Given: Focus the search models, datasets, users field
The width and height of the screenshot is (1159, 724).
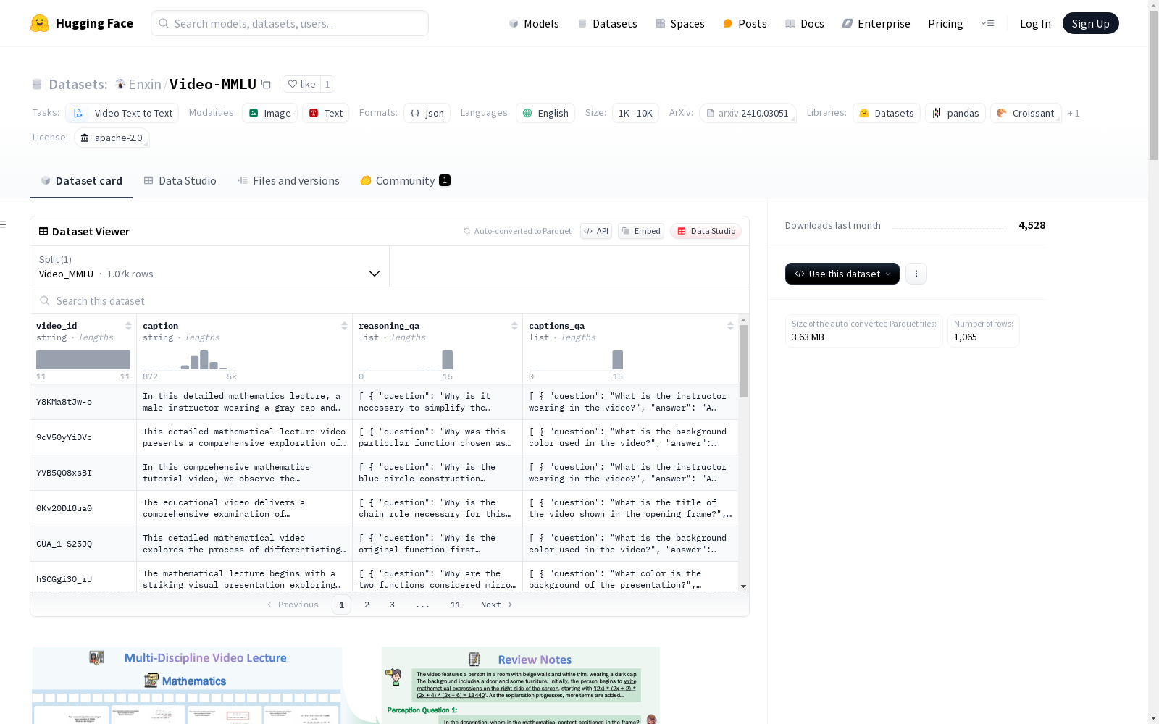Looking at the screenshot, I should point(290,23).
